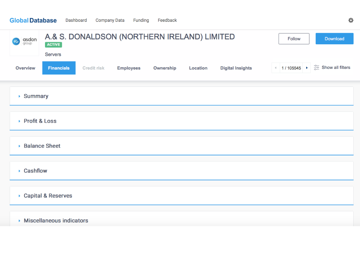Click the Follow button

pyautogui.click(x=294, y=39)
